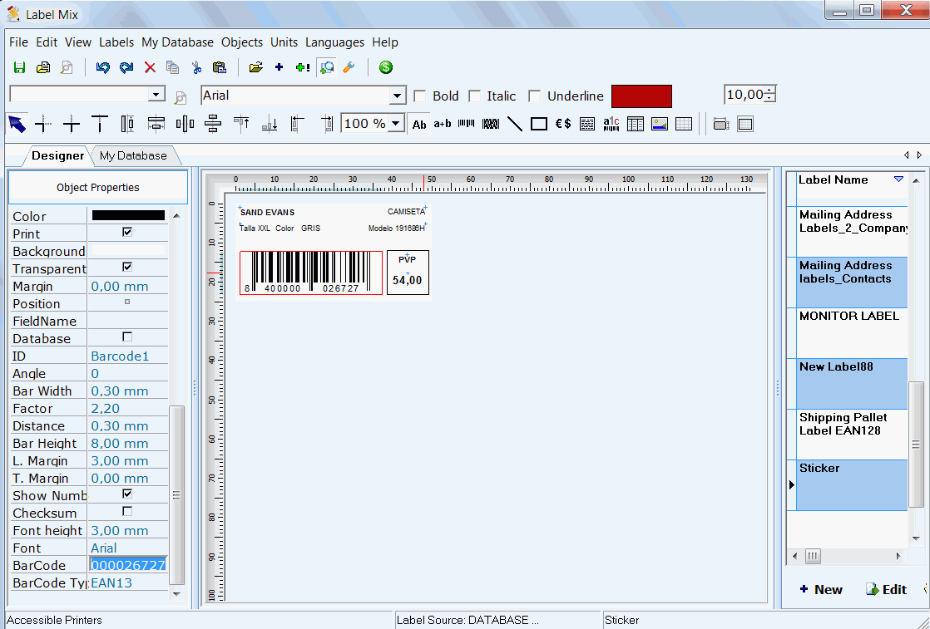930x629 pixels.
Task: Toggle the Show Numbers property checkbox
Action: (127, 494)
